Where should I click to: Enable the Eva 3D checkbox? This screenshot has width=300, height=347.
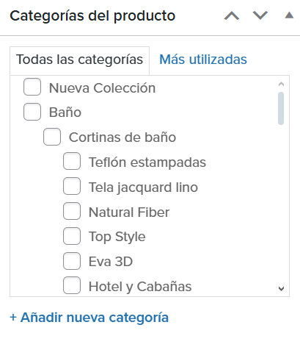72,261
